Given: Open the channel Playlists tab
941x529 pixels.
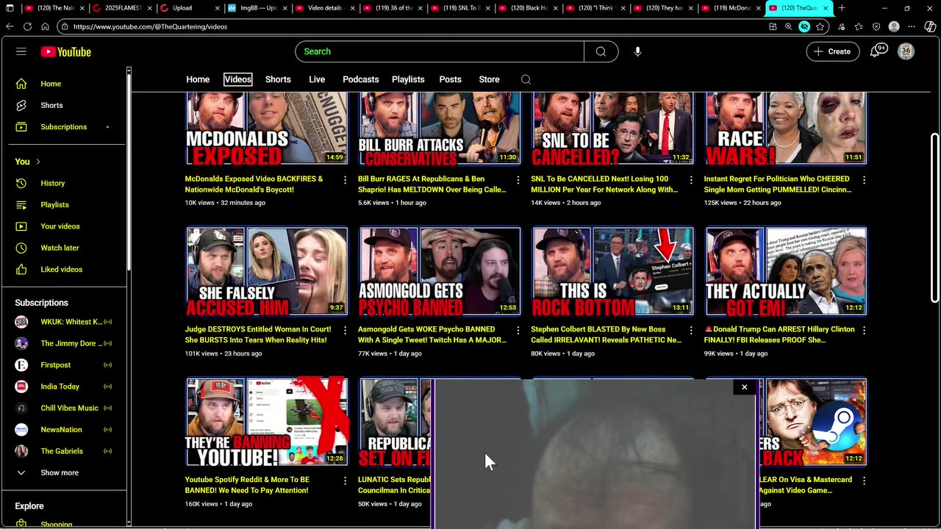Looking at the screenshot, I should tap(408, 79).
